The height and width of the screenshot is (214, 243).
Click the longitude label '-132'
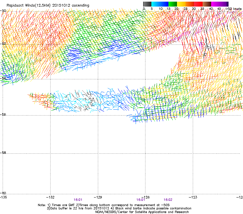(50, 197)
